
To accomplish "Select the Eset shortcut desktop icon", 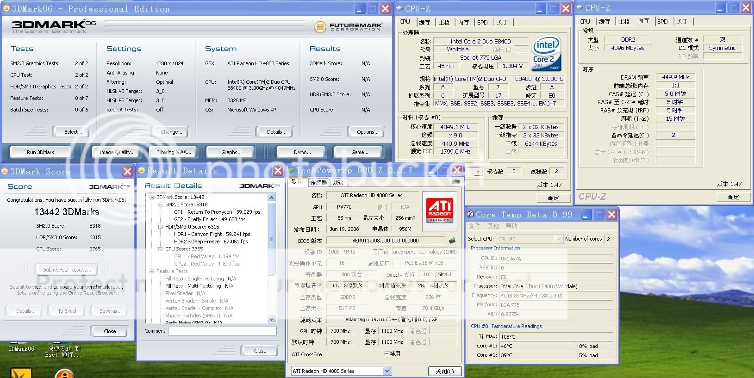I will tap(64, 352).
